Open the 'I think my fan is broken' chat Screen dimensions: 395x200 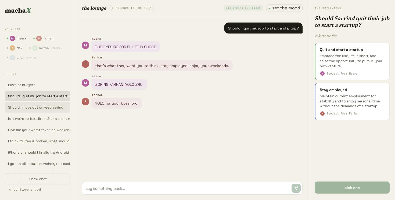tap(37, 141)
